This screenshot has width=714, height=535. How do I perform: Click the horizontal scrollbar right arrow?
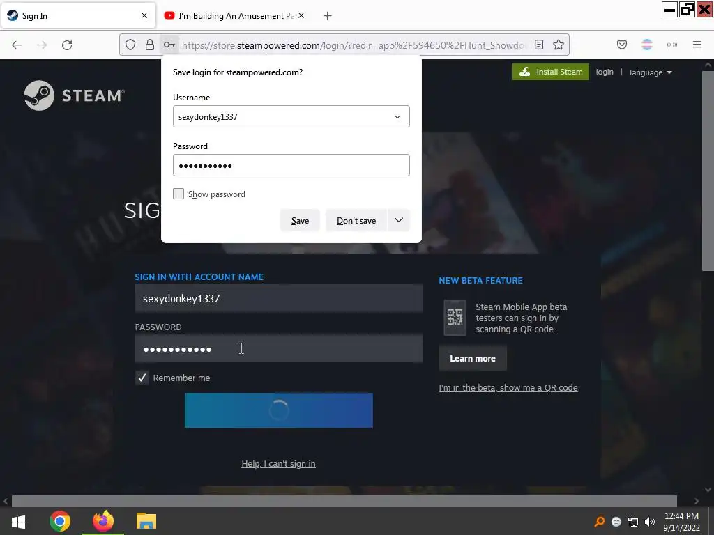pos(697,501)
